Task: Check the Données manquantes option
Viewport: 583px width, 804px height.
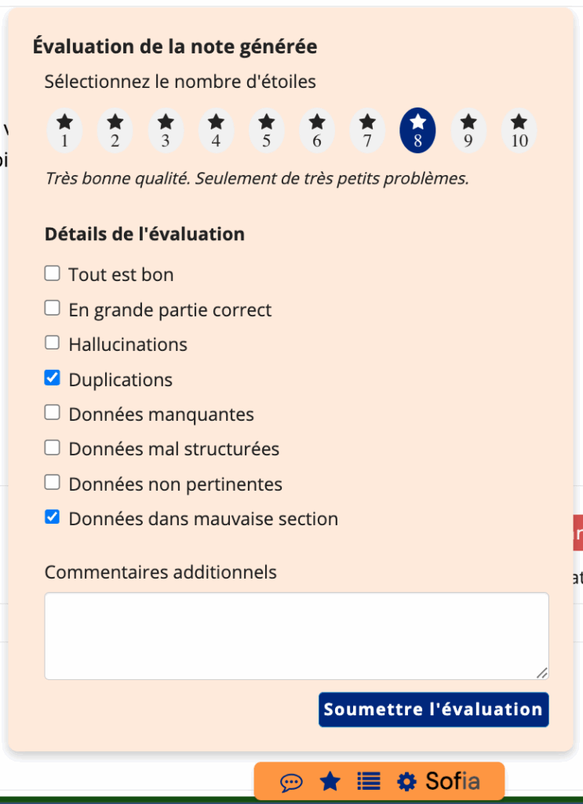Action: (x=53, y=412)
